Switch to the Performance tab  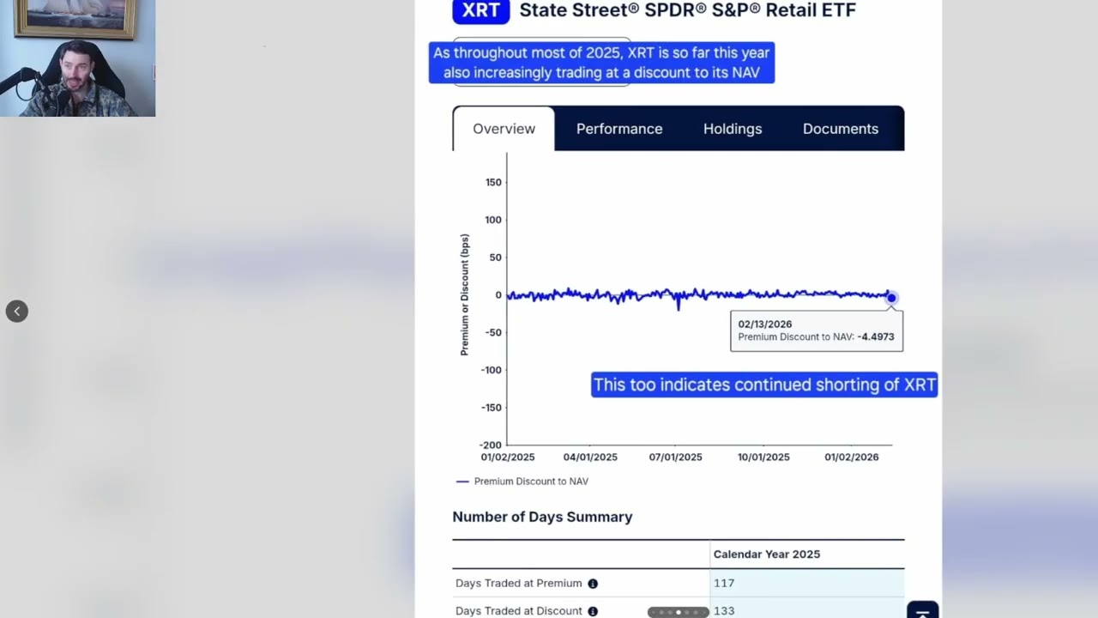click(x=619, y=129)
